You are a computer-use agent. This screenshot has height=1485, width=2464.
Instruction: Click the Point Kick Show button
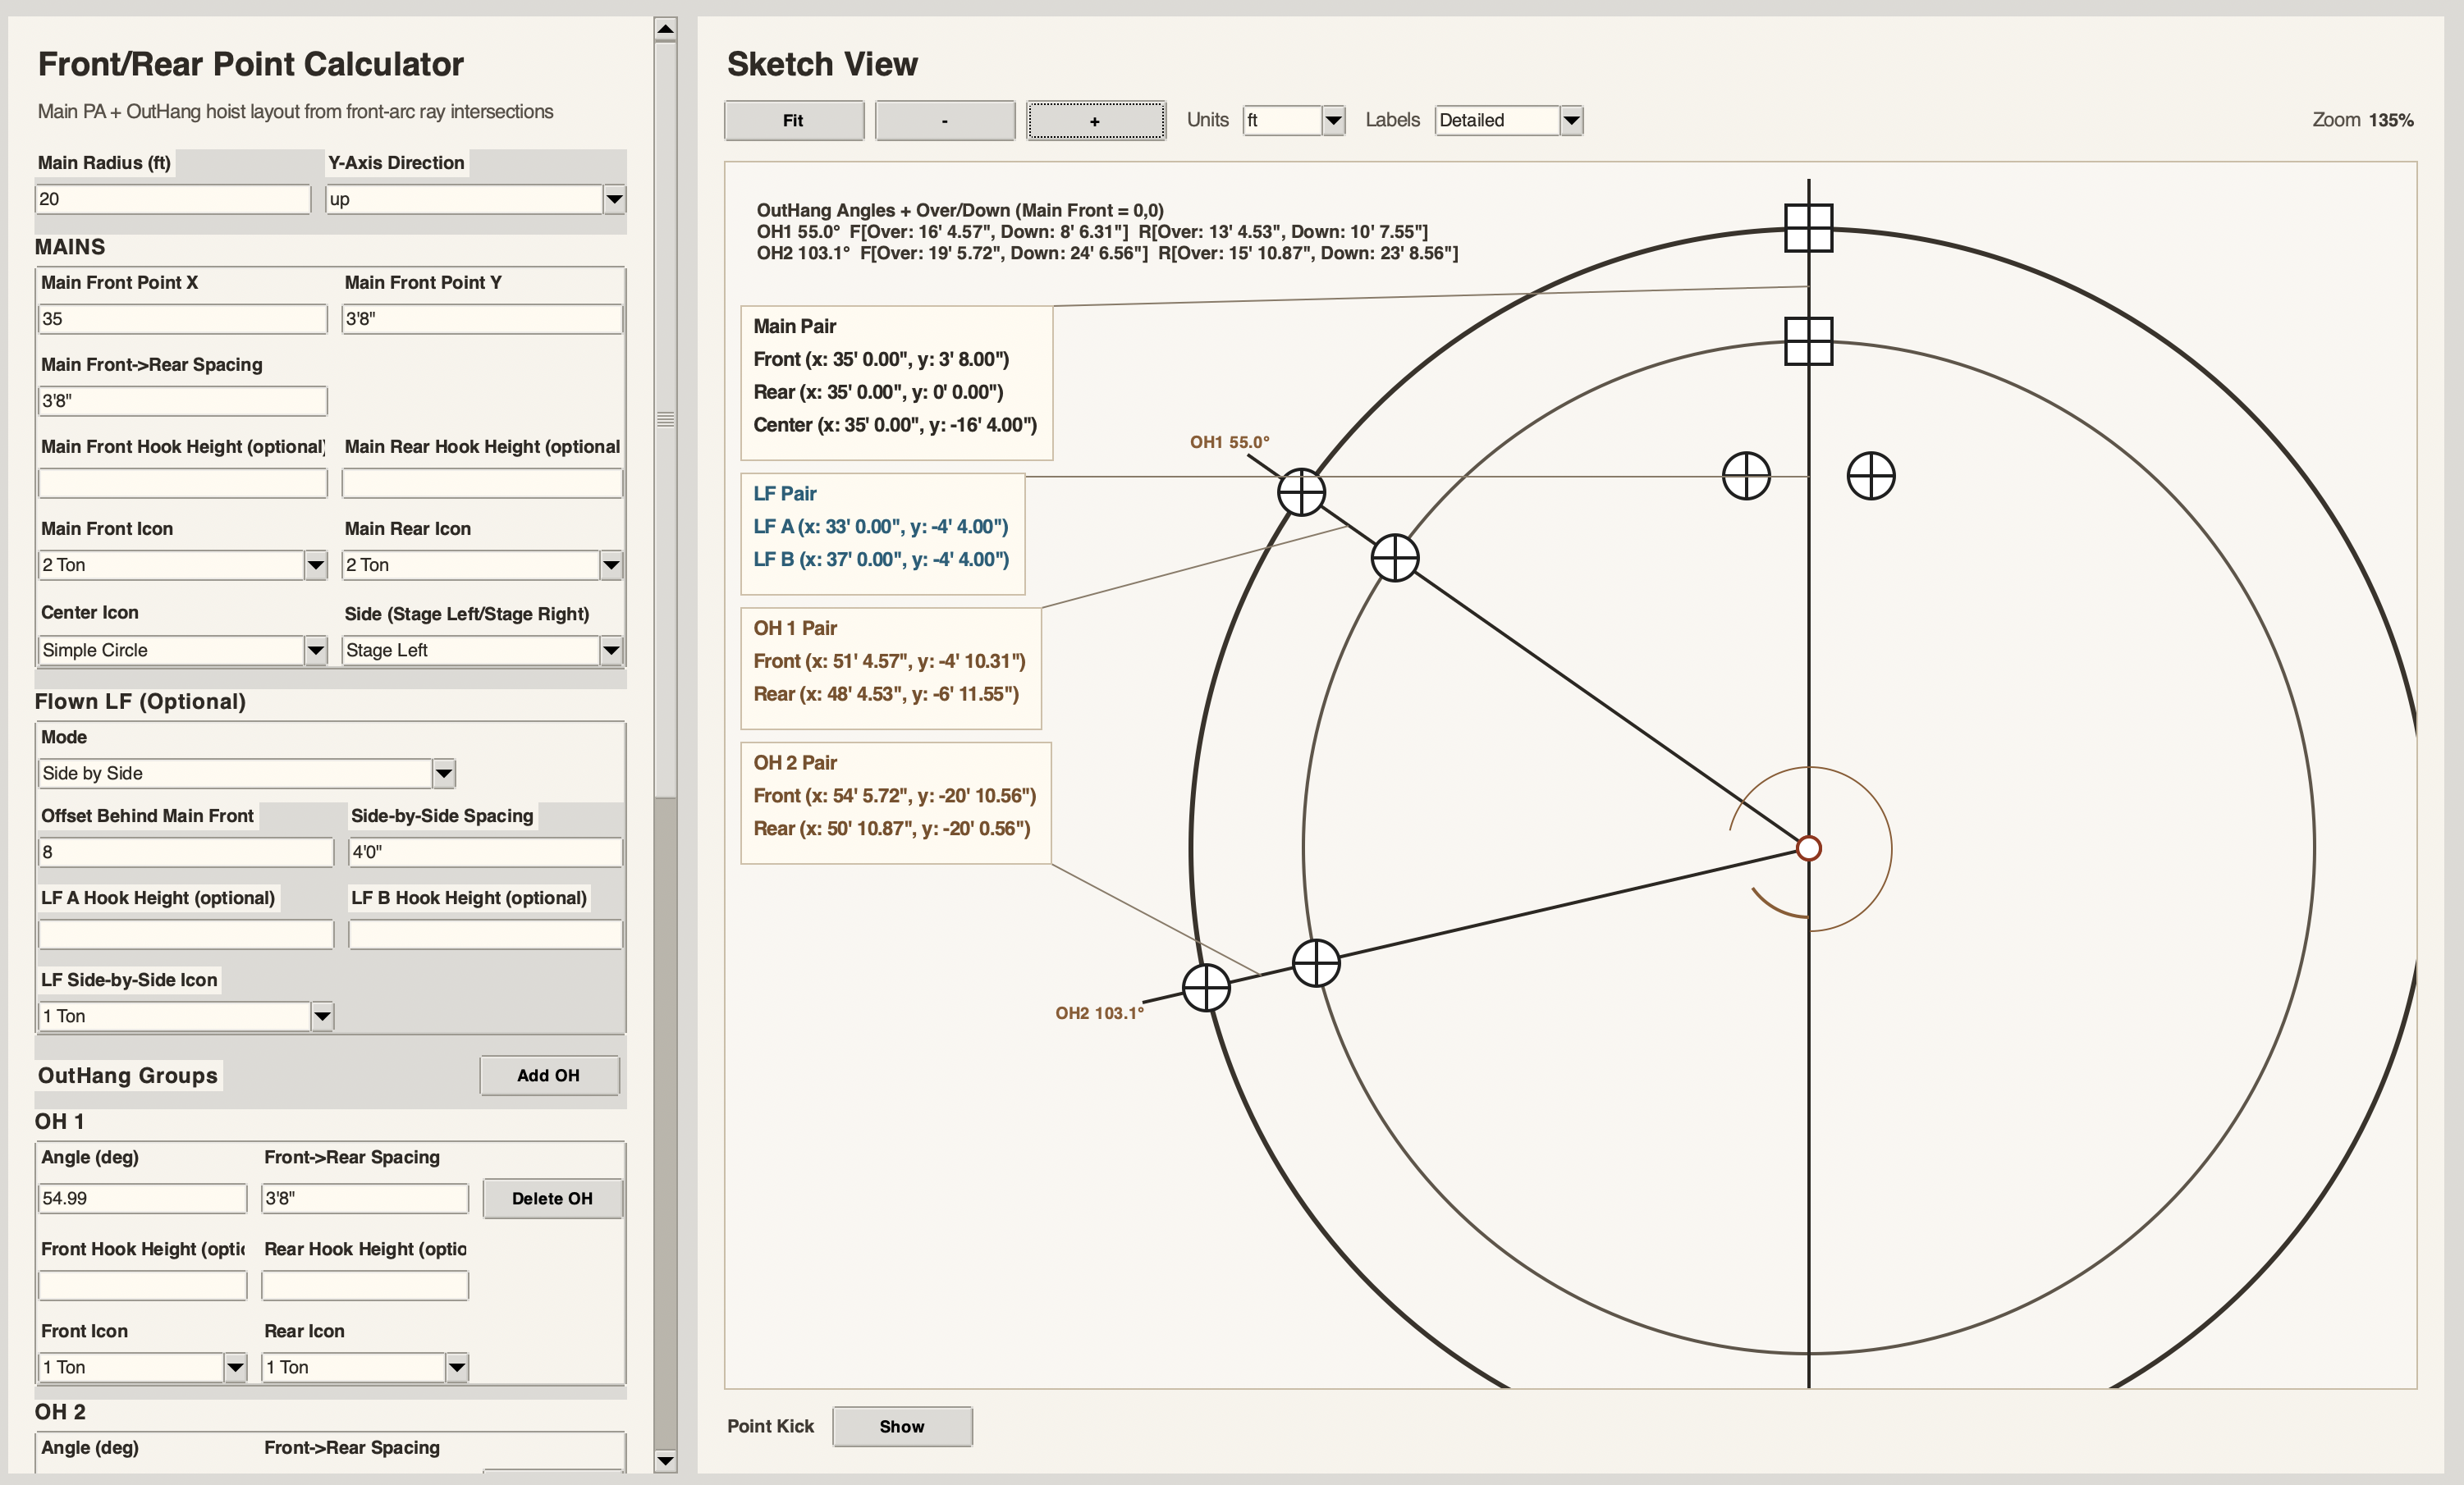[x=901, y=1426]
